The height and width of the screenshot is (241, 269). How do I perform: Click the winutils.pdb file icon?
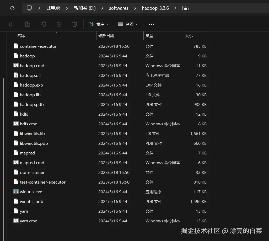[x=16, y=201]
